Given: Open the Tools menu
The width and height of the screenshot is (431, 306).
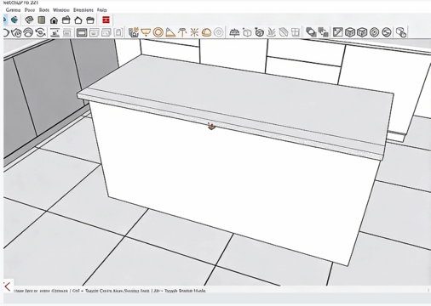Looking at the screenshot, I should click(x=44, y=10).
